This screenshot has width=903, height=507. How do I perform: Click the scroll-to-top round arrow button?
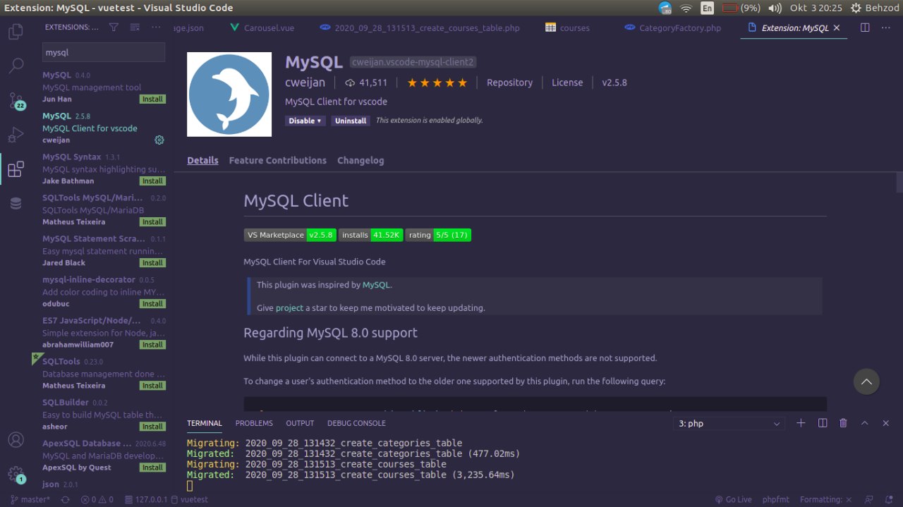coord(866,381)
